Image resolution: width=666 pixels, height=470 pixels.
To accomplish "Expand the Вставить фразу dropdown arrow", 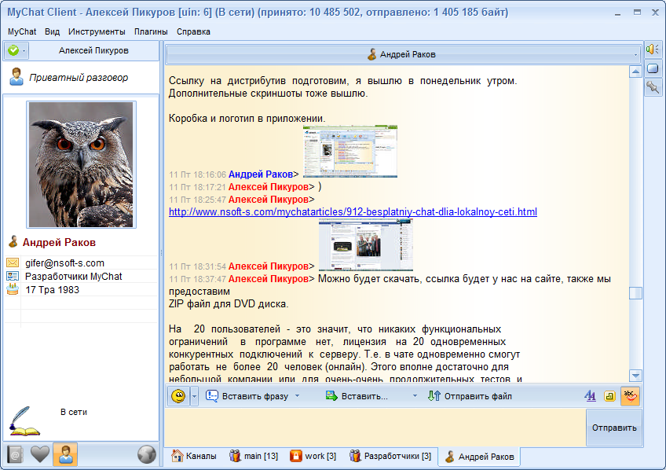I will point(298,396).
